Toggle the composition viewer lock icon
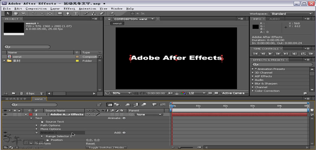Viewport: 316px width, 150px height. tap(109, 19)
